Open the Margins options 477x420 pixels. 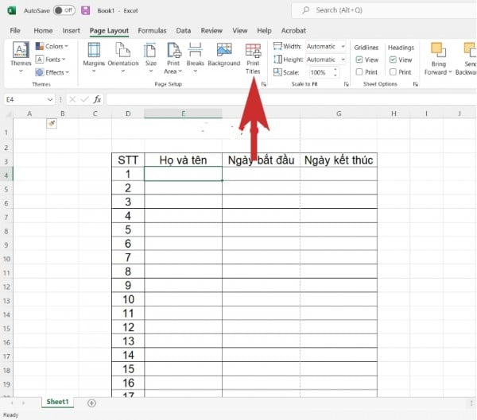point(94,58)
